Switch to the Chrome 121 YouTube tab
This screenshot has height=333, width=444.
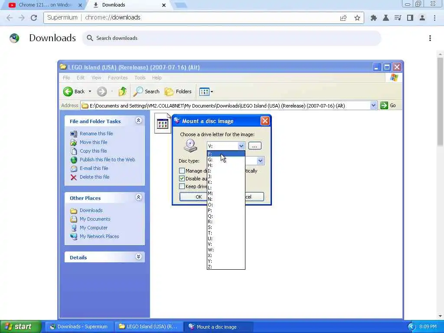(45, 5)
